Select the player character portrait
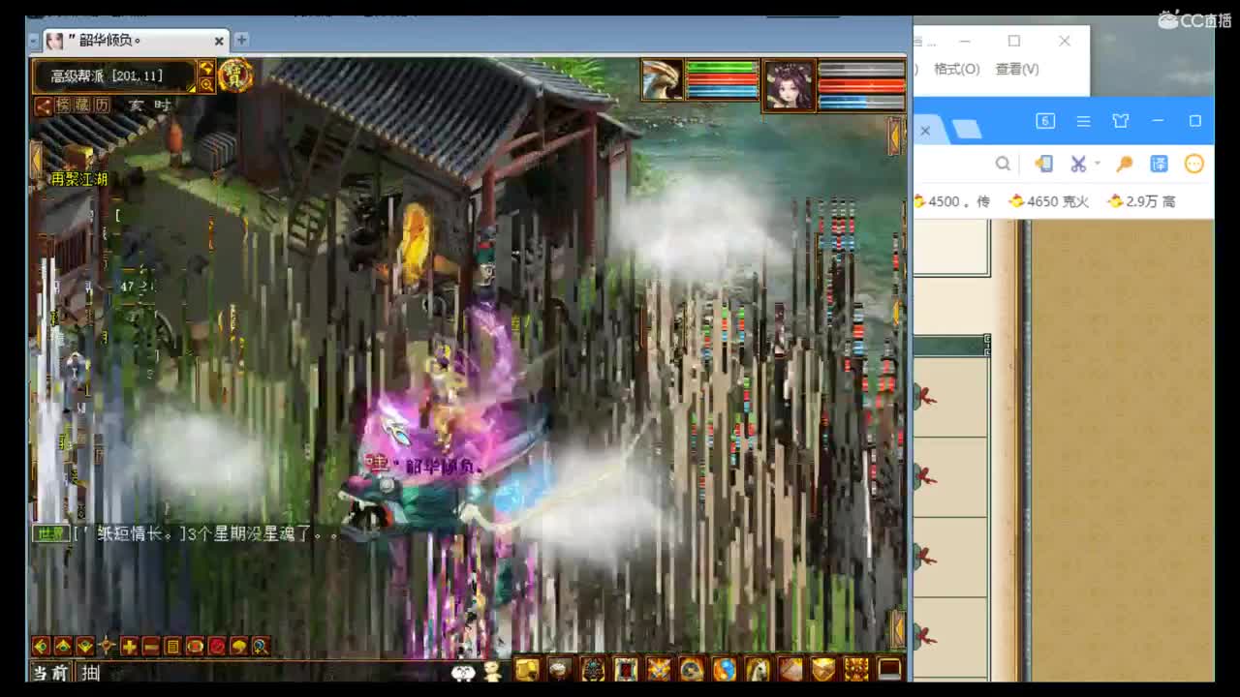Screen dimensions: 1240x697 [x=790, y=85]
